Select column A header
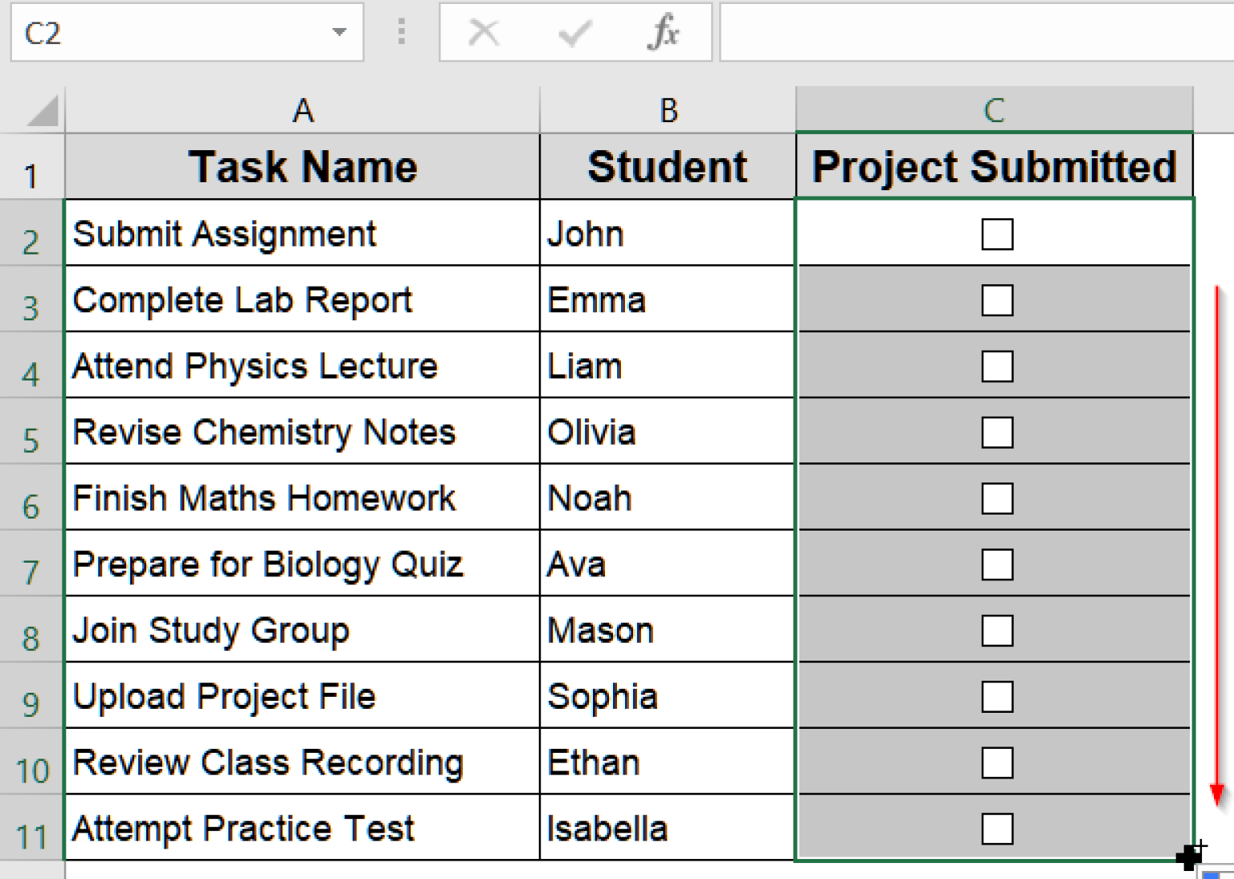This screenshot has width=1234, height=879. 302,111
